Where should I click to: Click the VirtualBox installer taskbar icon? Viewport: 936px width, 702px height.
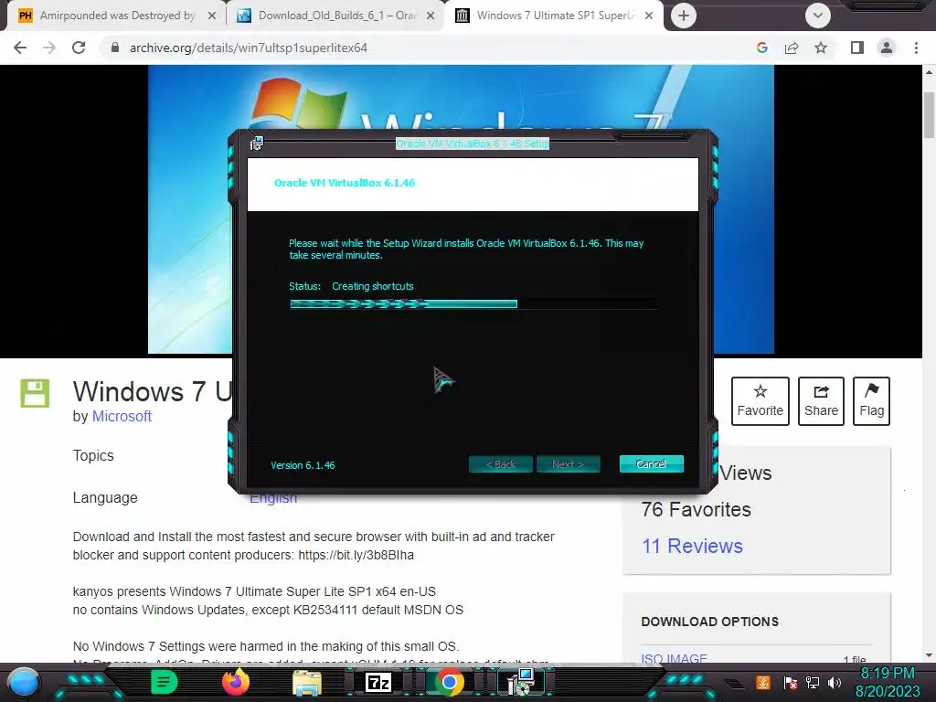[520, 682]
